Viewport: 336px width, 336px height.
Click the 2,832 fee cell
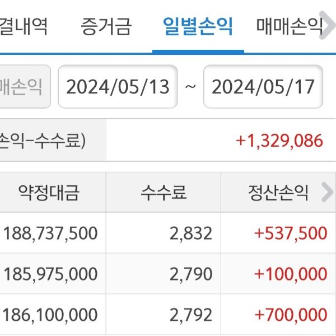tap(191, 233)
